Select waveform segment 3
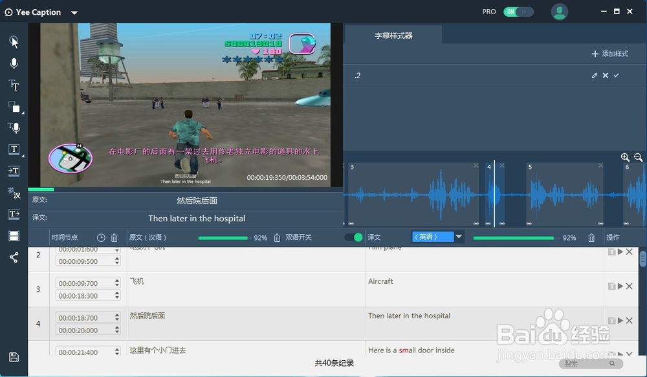 tap(413, 194)
